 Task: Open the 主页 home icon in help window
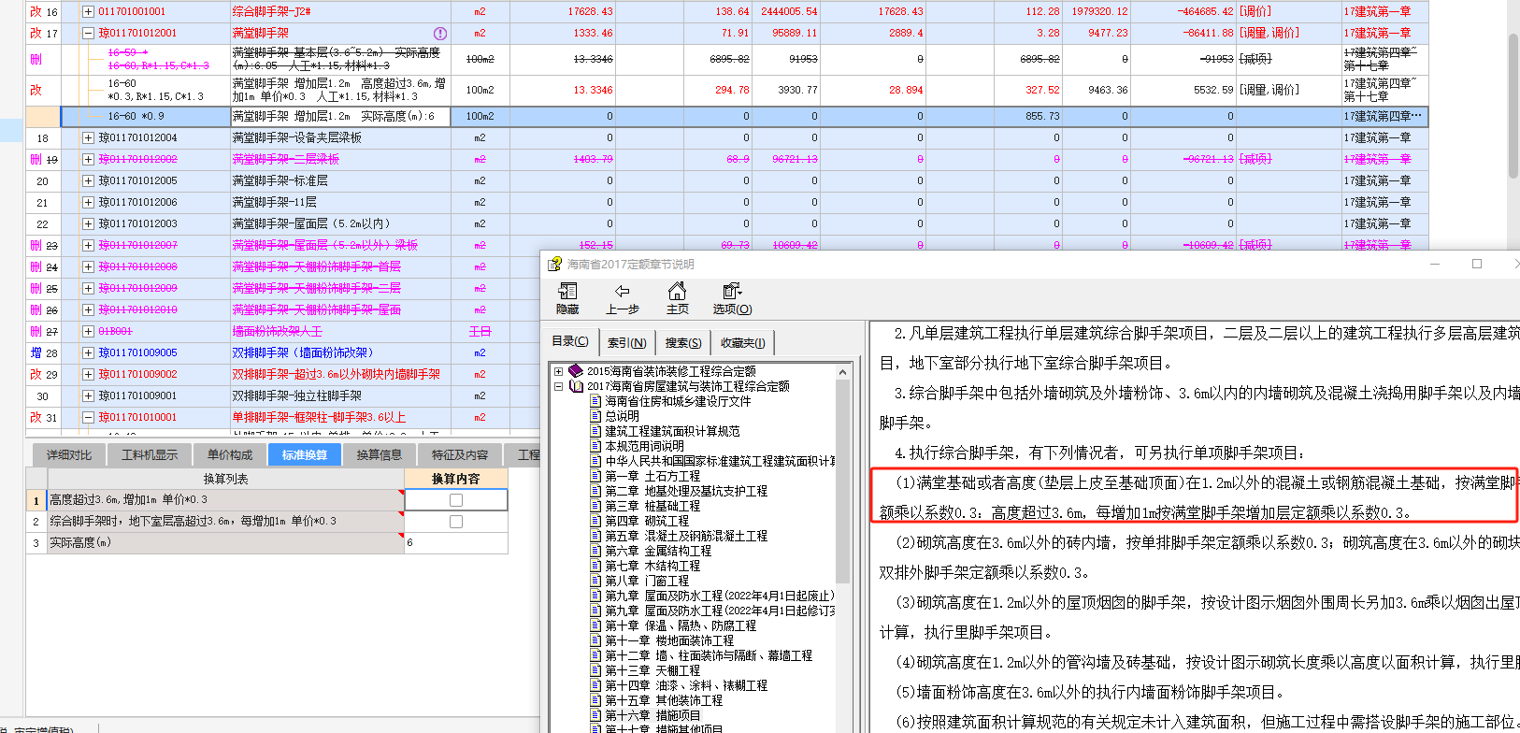tap(677, 291)
